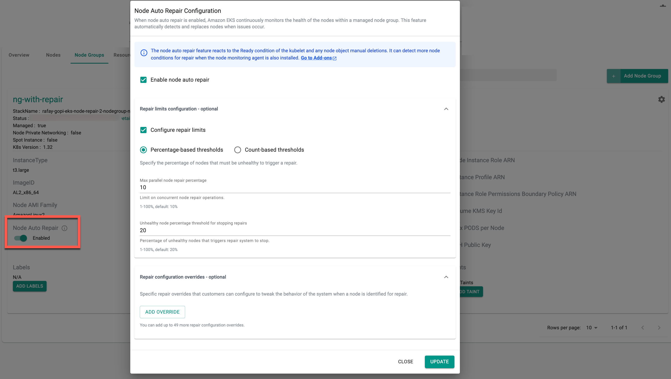The height and width of the screenshot is (379, 671).
Task: Click the Max parallel node repair percentage field
Action: 295,187
